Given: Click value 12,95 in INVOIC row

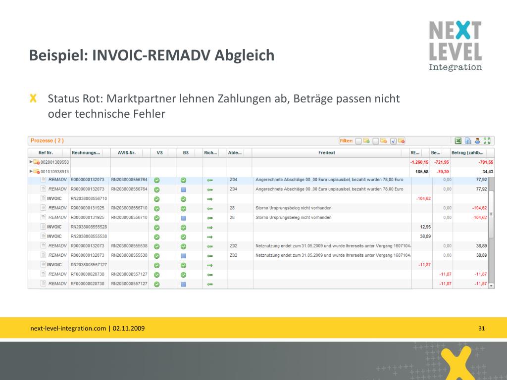Looking at the screenshot, I should (x=425, y=227).
